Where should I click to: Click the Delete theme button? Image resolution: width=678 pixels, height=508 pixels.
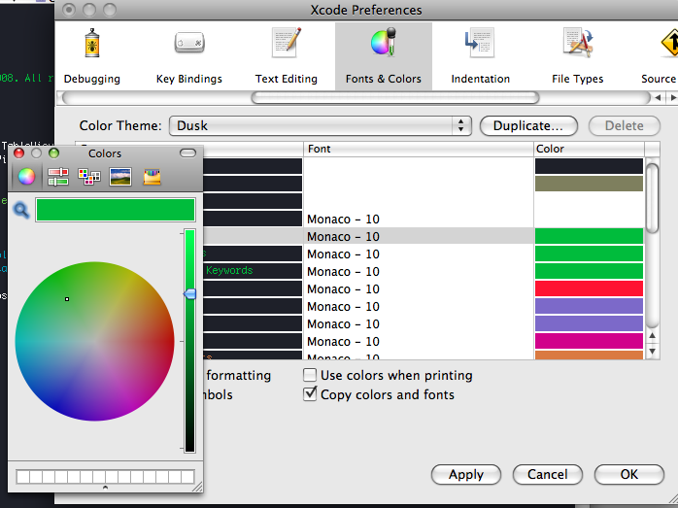coord(624,125)
